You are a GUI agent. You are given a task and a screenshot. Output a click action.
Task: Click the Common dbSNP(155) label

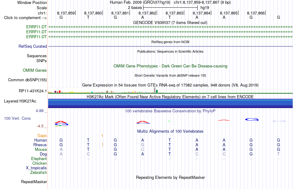pyautogui.click(x=27, y=80)
